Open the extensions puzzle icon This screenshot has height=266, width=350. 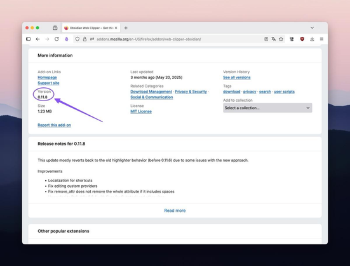coord(292,39)
